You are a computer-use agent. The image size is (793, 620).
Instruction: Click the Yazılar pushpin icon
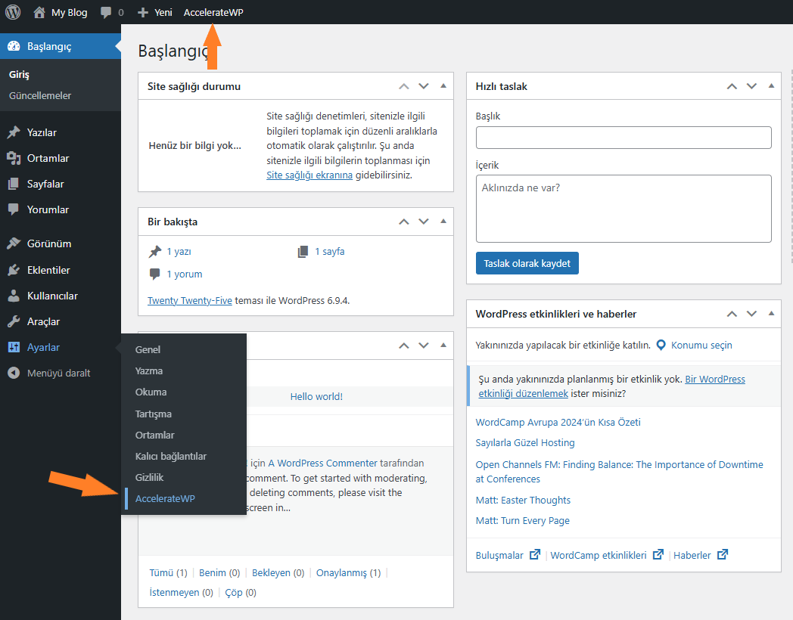(14, 132)
